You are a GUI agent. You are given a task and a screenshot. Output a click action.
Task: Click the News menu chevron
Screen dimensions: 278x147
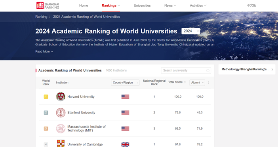[x=175, y=6]
